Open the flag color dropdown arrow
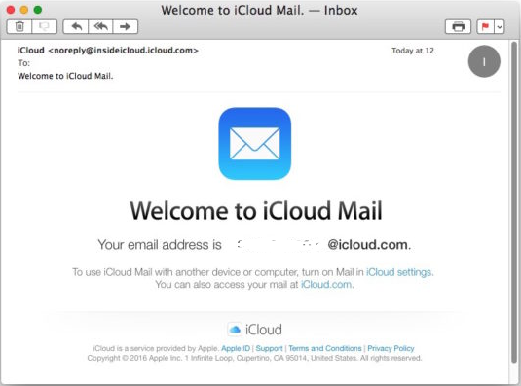The height and width of the screenshot is (386, 521). pyautogui.click(x=500, y=26)
